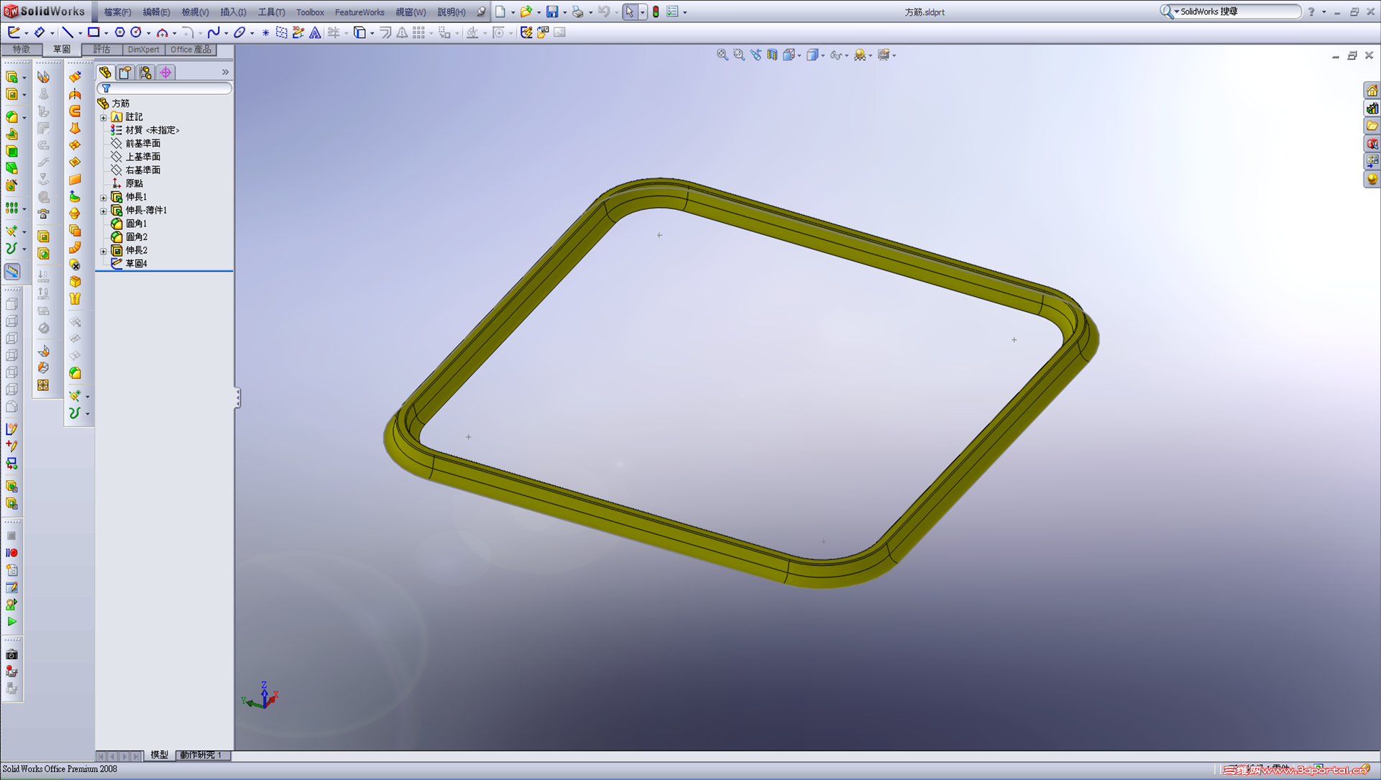Click the Rebuild traffic light icon
The height and width of the screenshot is (780, 1381).
coord(656,12)
